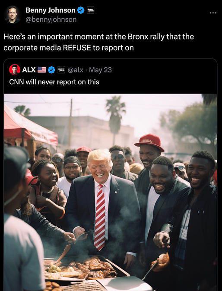
Task: Click the affiliate badge next to Benny Johnson's checkmark
Action: 91,10
